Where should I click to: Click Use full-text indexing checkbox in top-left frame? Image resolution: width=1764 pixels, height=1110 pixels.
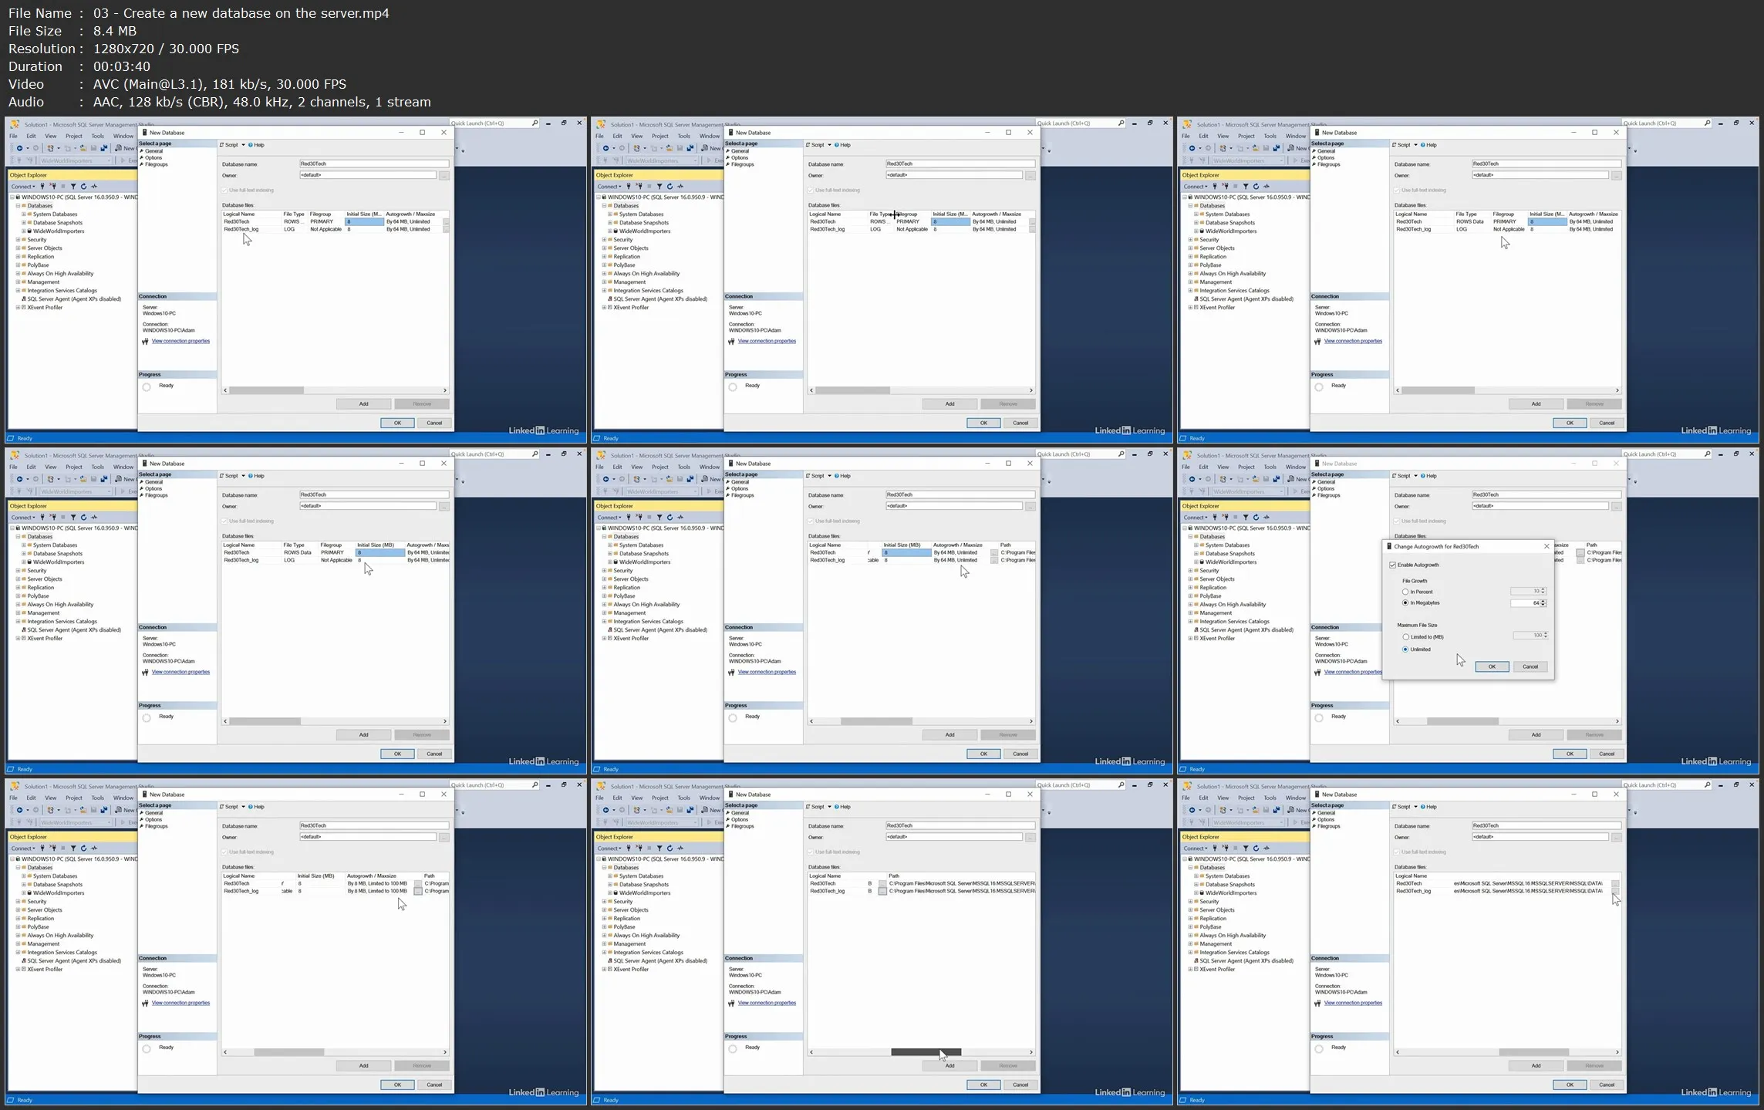[x=225, y=191]
